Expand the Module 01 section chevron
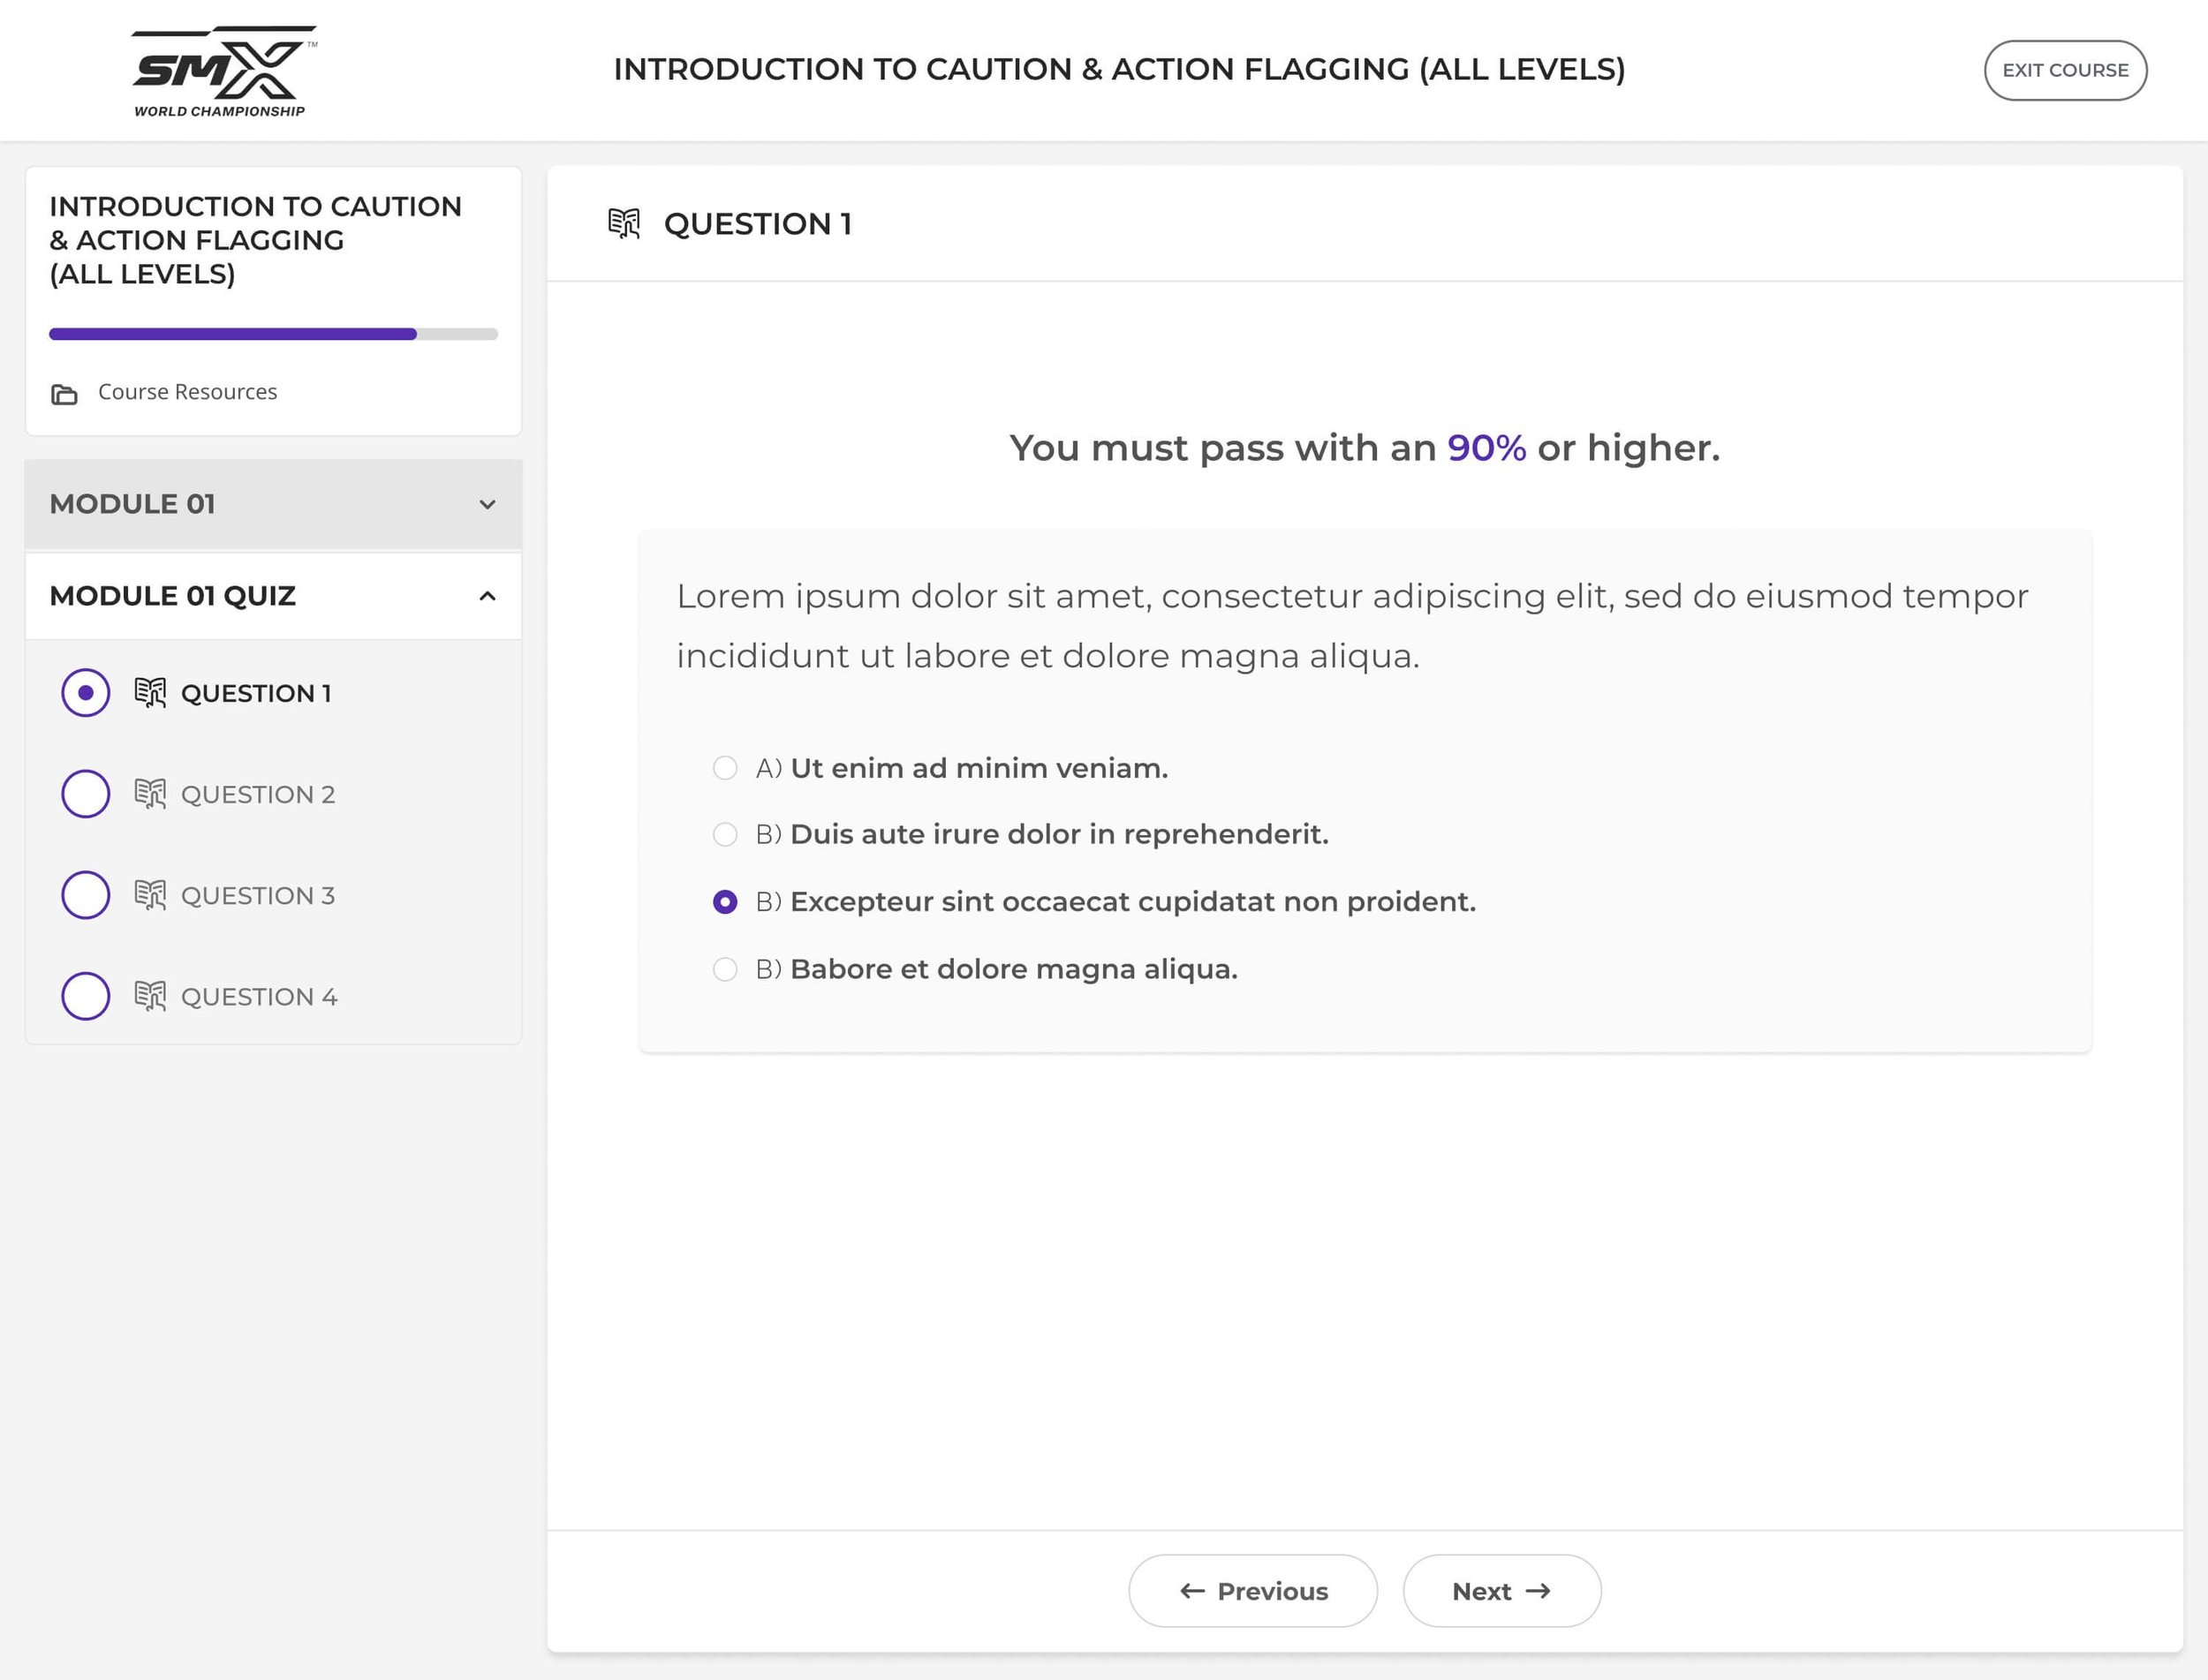2208x1680 pixels. [x=488, y=504]
